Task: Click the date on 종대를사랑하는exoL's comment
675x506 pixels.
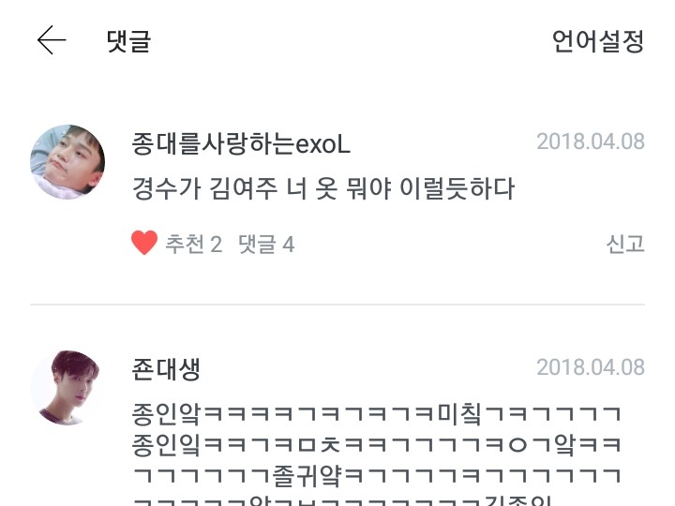Action: click(x=591, y=141)
